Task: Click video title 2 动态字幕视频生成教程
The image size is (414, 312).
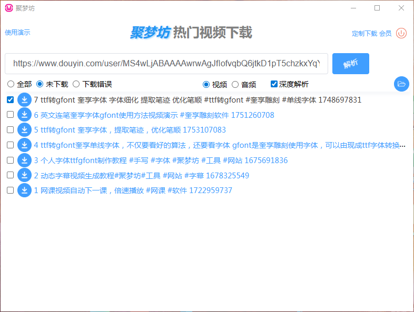Action: point(142,175)
